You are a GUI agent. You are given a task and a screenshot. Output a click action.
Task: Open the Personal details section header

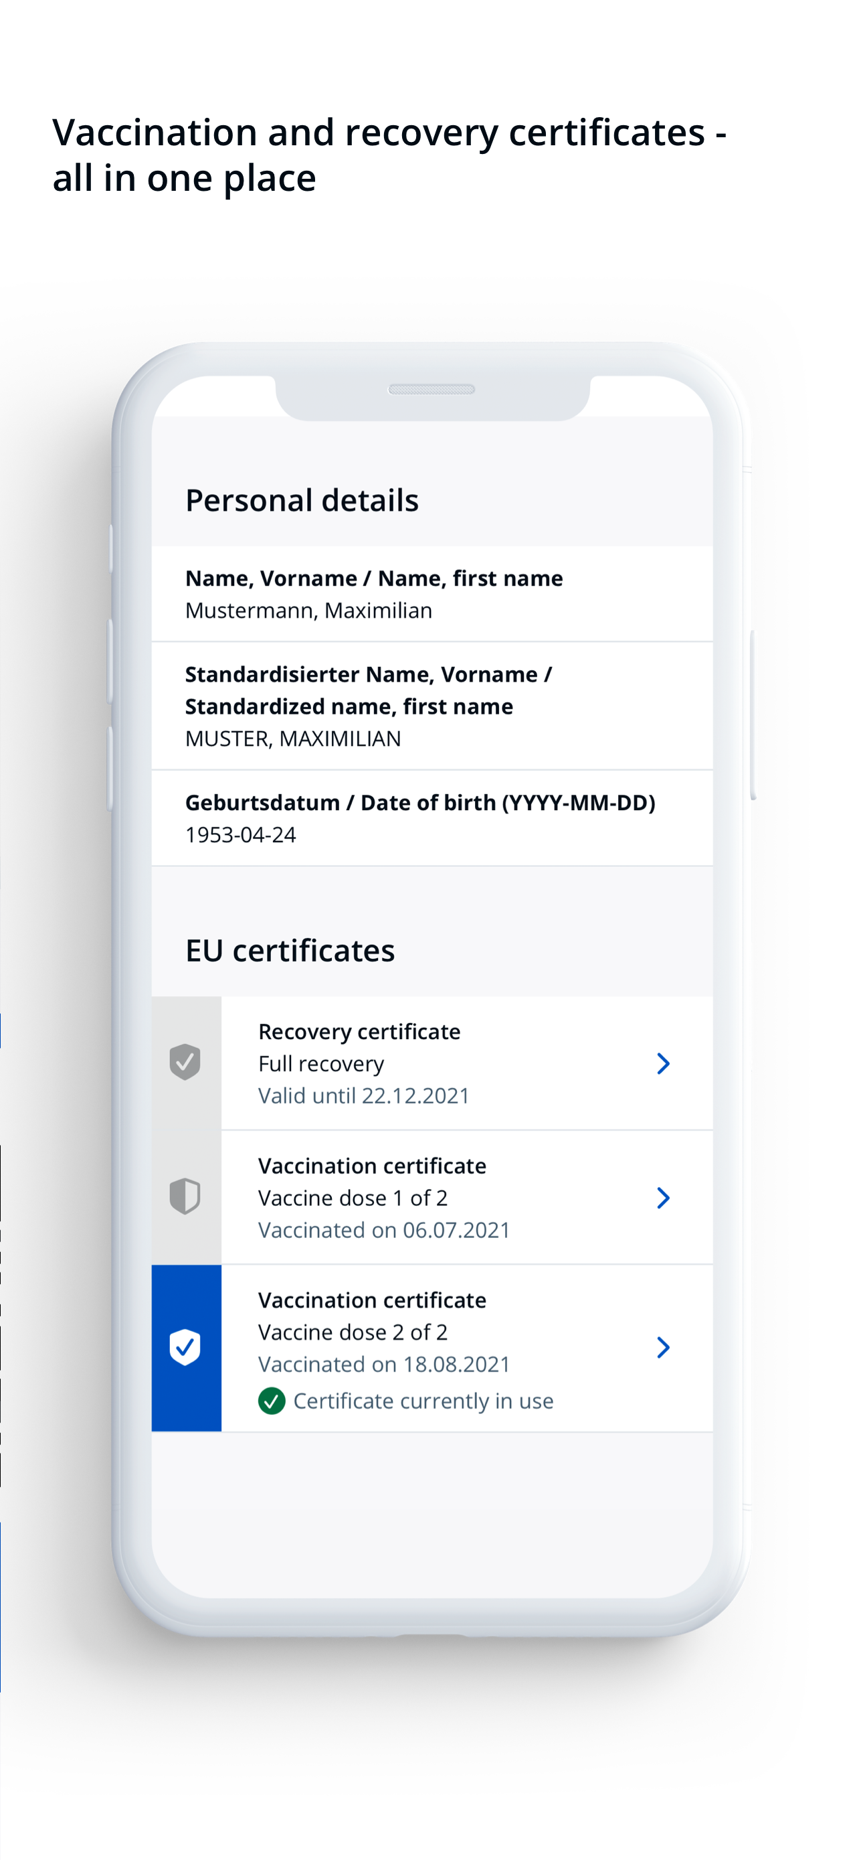tap(302, 499)
